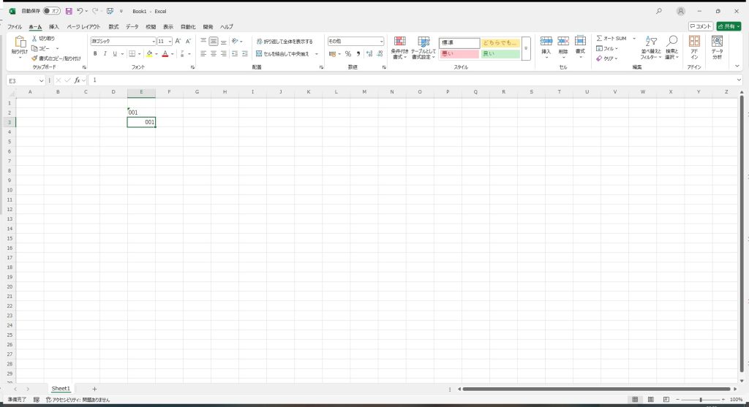Switch to Page Layout view in status bar
The height and width of the screenshot is (407, 749).
(650, 400)
